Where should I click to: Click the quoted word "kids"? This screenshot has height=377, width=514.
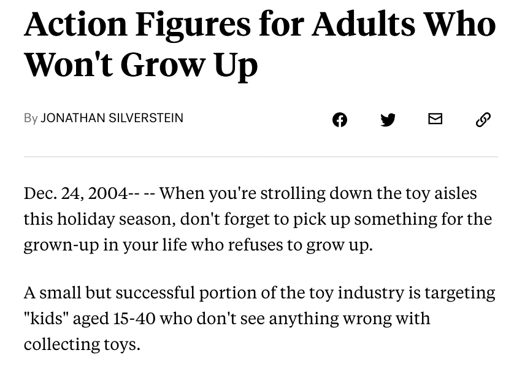45,318
